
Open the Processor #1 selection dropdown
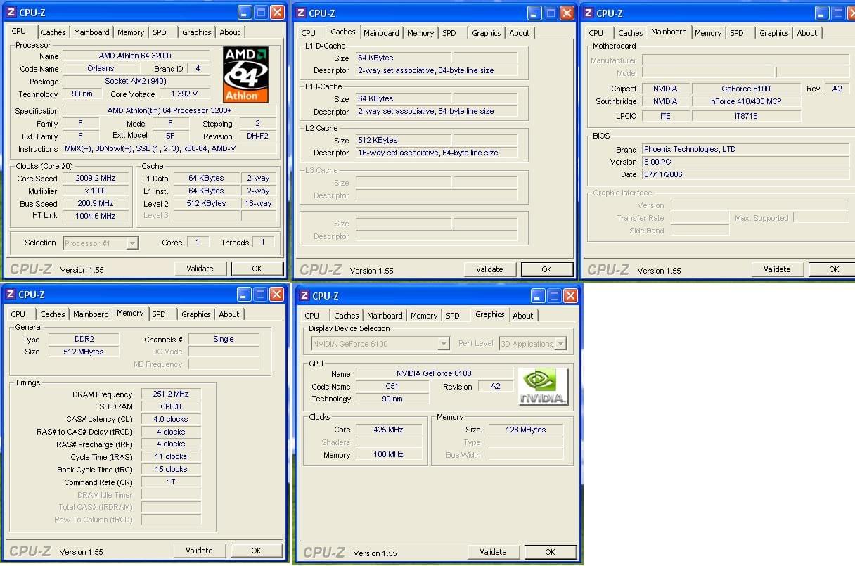tap(131, 243)
